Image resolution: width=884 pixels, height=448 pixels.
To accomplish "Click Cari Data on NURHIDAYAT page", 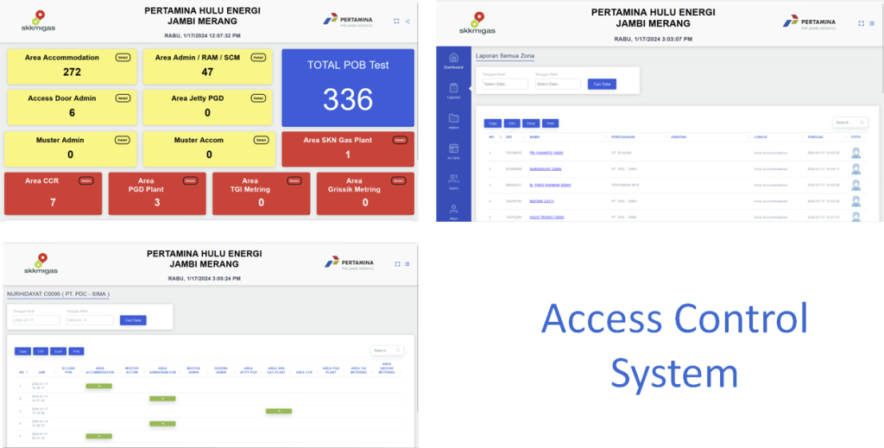I will click(133, 320).
